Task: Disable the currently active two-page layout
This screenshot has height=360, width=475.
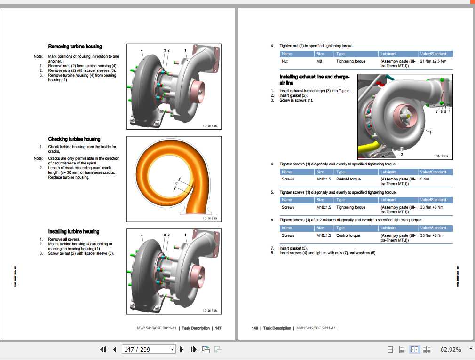Action: pos(414,349)
